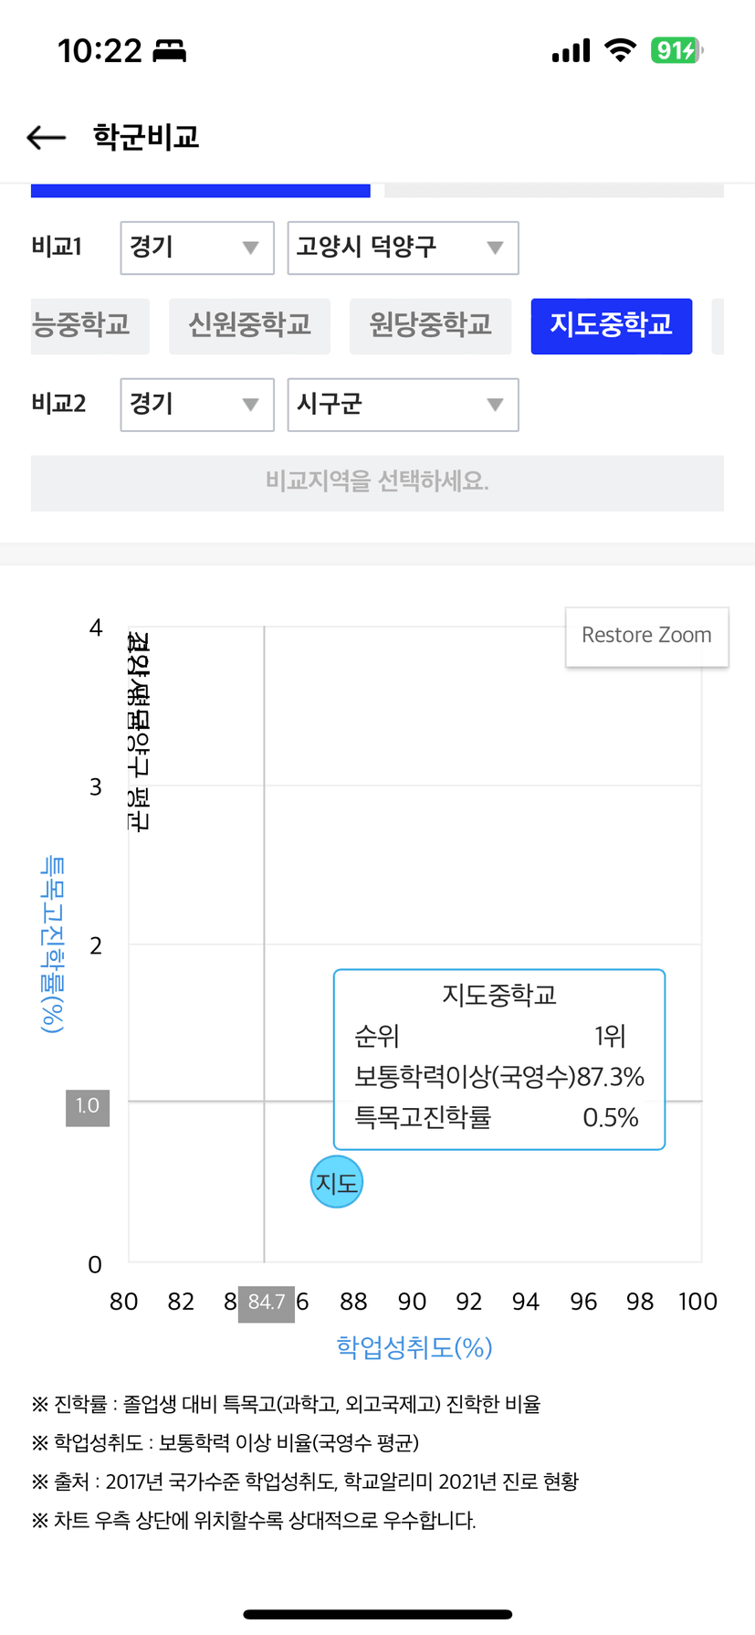Tap the 비교지역을 선택하세요 bar
Image resolution: width=755 pixels, height=1635 pixels.
tap(377, 482)
